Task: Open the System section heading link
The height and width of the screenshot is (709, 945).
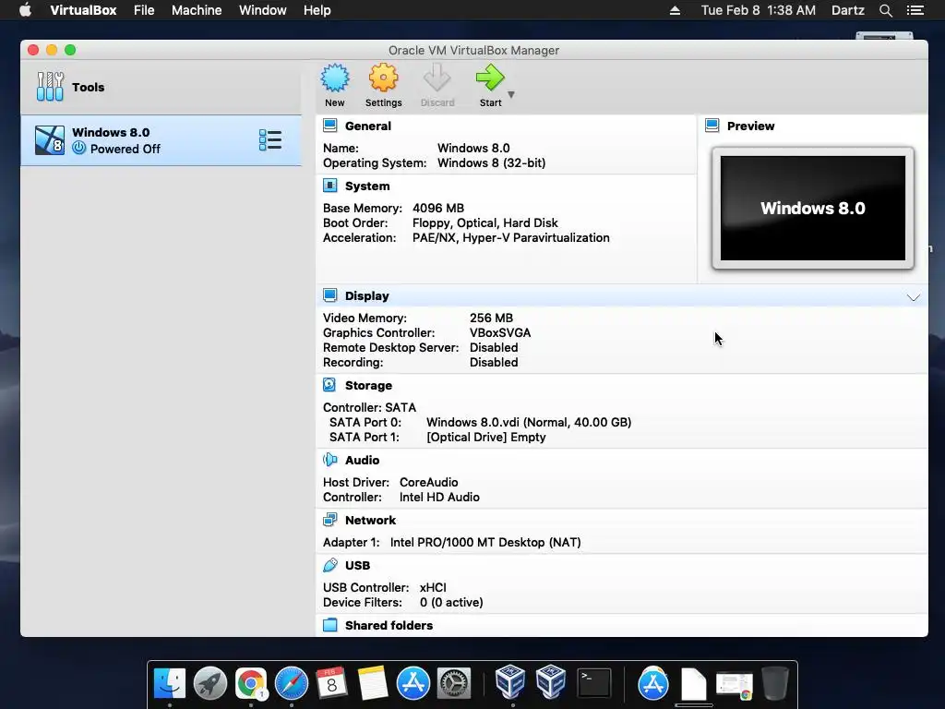Action: point(367,186)
